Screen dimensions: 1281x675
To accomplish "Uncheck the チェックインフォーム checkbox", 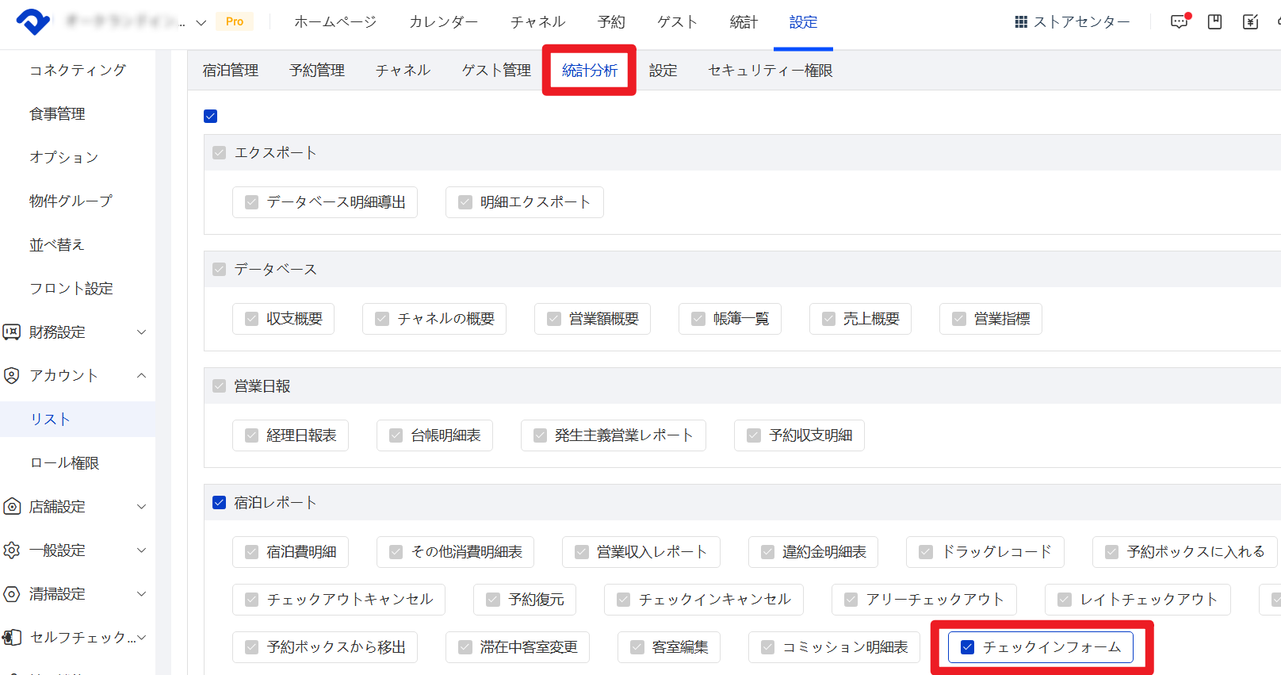I will point(967,647).
